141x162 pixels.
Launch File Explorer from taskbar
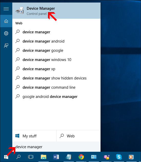[x=44, y=157]
